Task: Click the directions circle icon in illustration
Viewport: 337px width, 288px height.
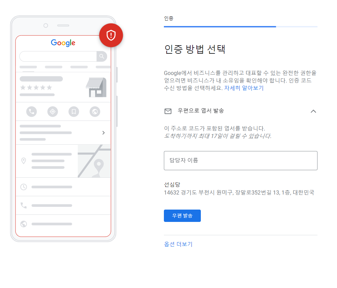Action: [x=53, y=112]
